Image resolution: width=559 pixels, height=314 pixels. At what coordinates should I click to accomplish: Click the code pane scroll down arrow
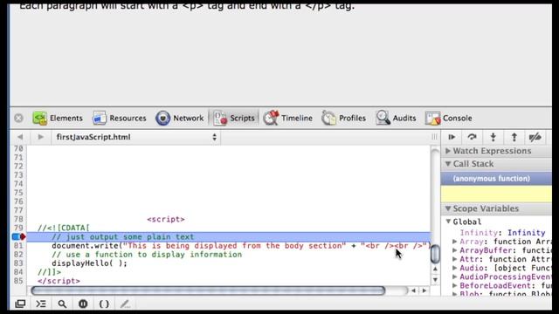coord(435,280)
